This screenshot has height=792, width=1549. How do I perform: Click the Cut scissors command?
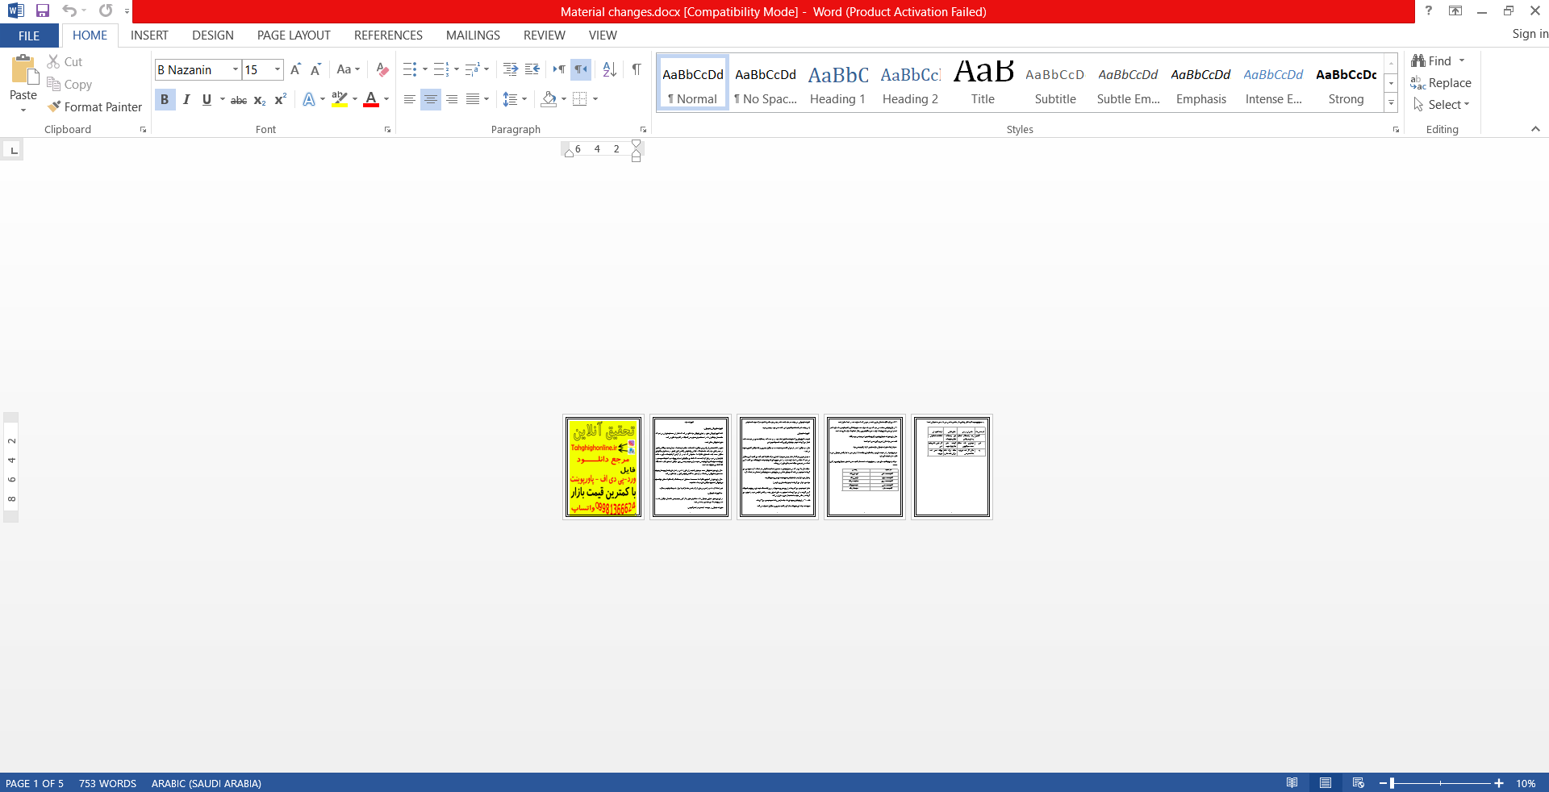pos(65,61)
